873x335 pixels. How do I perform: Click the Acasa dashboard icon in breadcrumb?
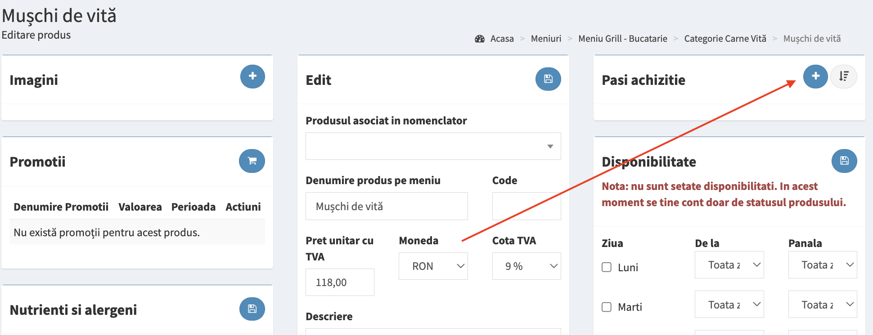480,39
